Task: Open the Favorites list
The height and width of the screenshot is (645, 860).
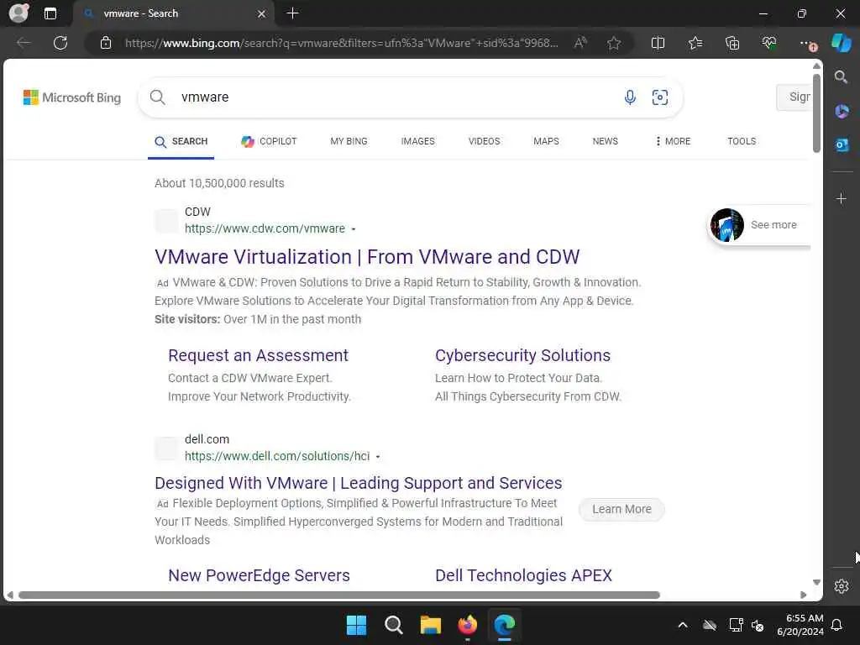Action: tap(695, 43)
